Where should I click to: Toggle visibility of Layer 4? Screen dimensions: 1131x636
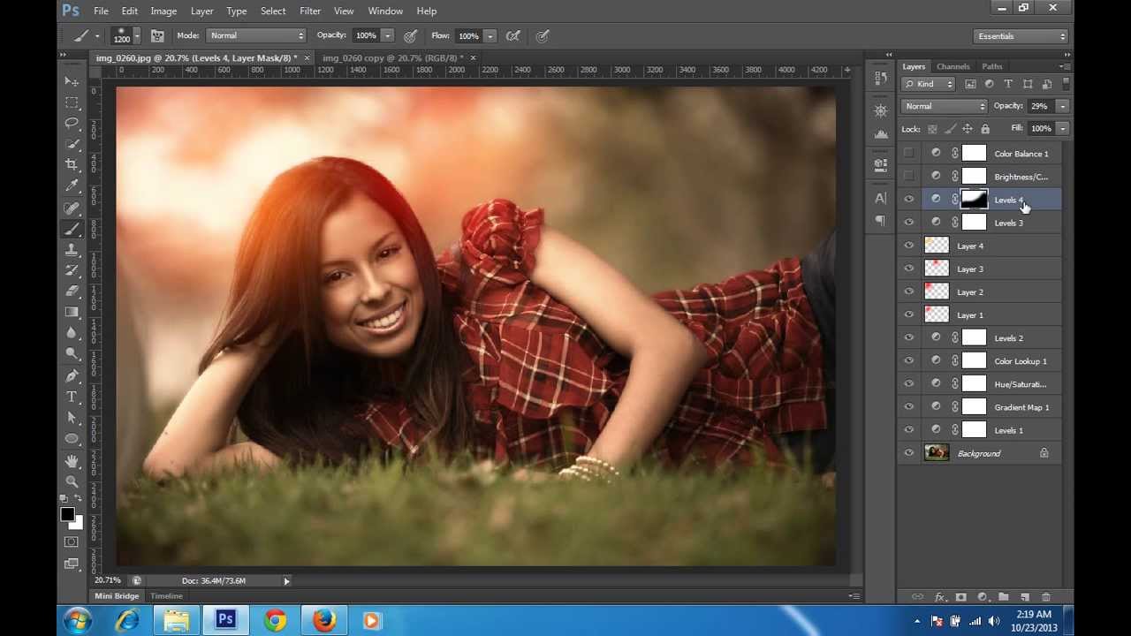tap(908, 246)
